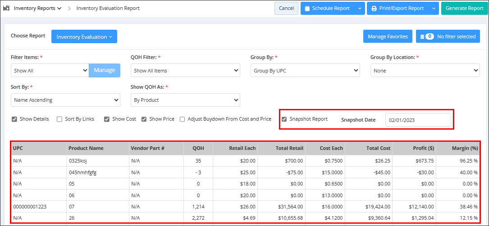Screen dimensions: 489x226
Task: Open the Inventory Evaluation report chooser
Action: [x=84, y=36]
